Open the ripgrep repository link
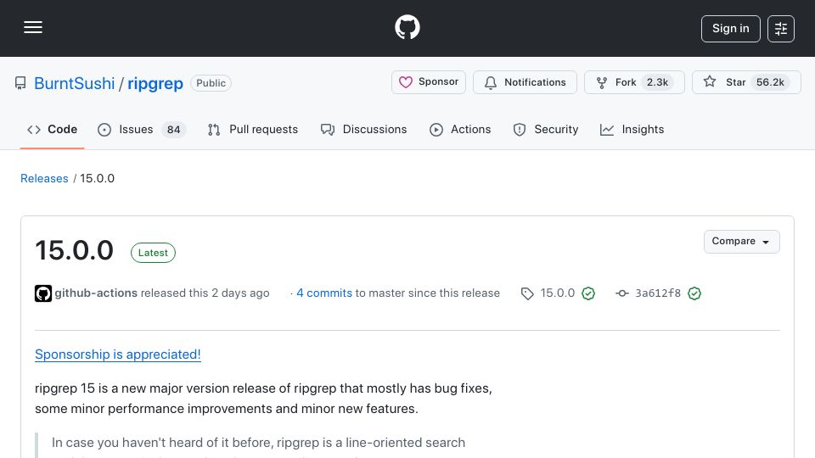815x458 pixels. (x=155, y=83)
